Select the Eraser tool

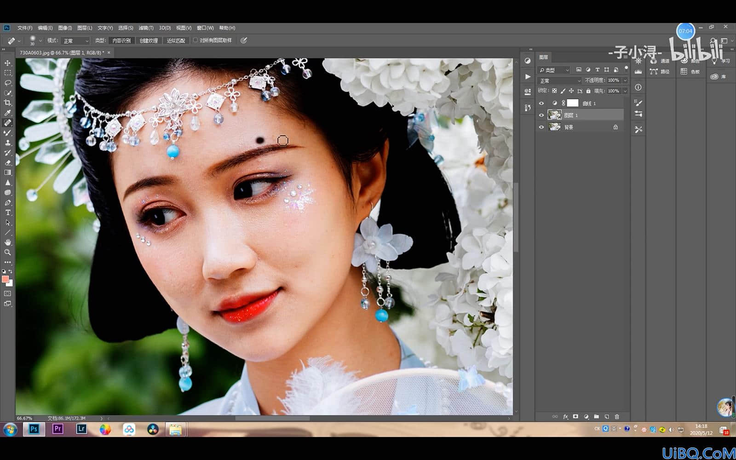[x=8, y=163]
